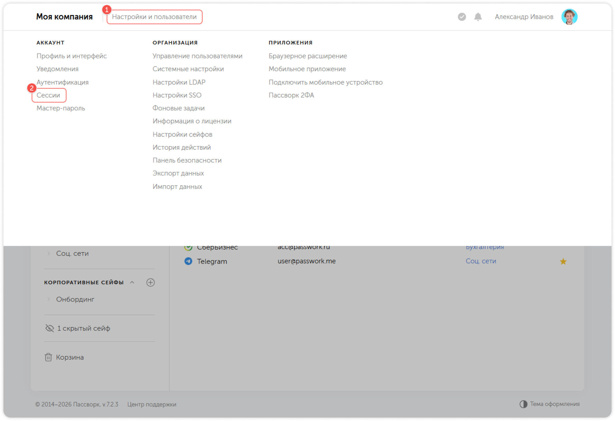Click the plus icon to add corporate vault
The height and width of the screenshot is (421, 615).
point(151,282)
